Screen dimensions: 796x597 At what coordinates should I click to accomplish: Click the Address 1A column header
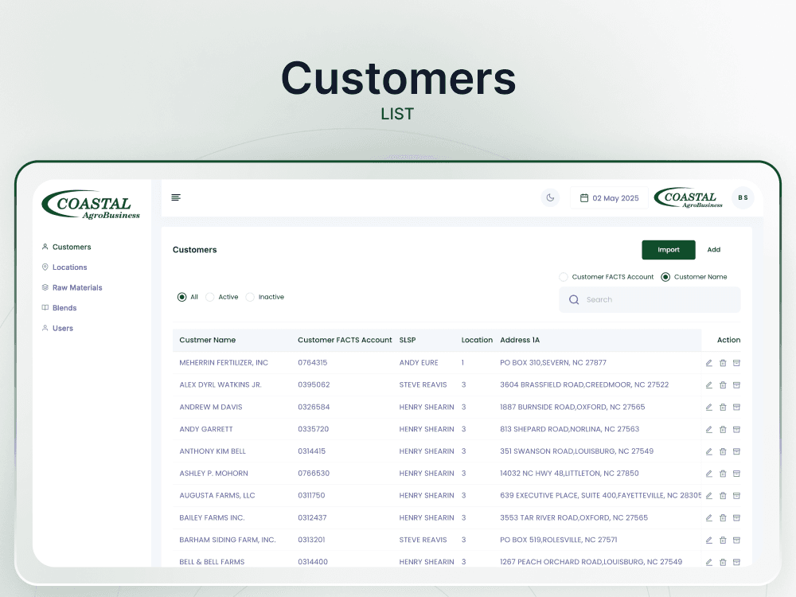click(520, 340)
